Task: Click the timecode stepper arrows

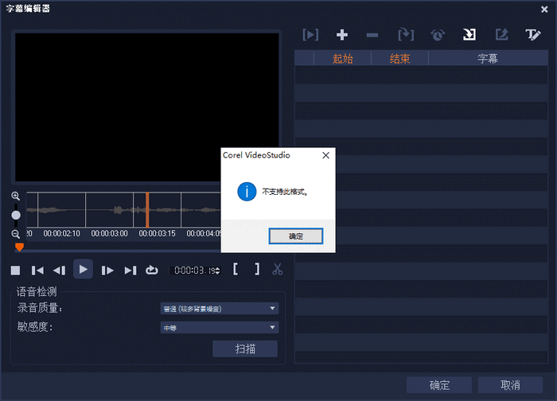Action: [217, 271]
